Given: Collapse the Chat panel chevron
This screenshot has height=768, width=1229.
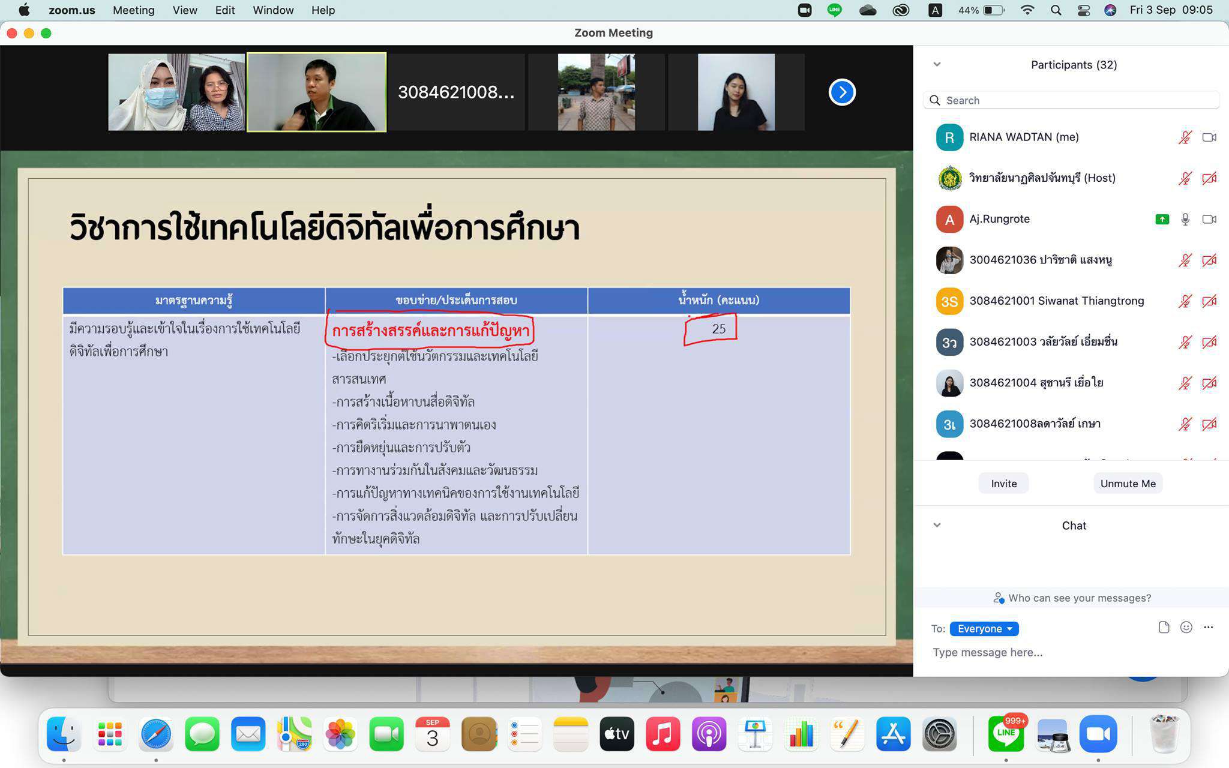Looking at the screenshot, I should tap(937, 525).
